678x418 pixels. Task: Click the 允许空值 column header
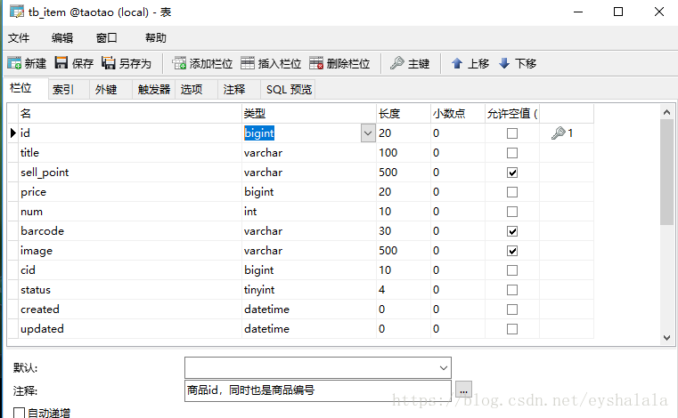[512, 114]
